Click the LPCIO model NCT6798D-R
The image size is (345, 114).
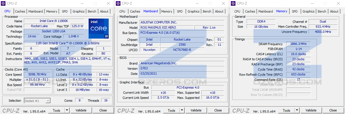tap(182, 50)
